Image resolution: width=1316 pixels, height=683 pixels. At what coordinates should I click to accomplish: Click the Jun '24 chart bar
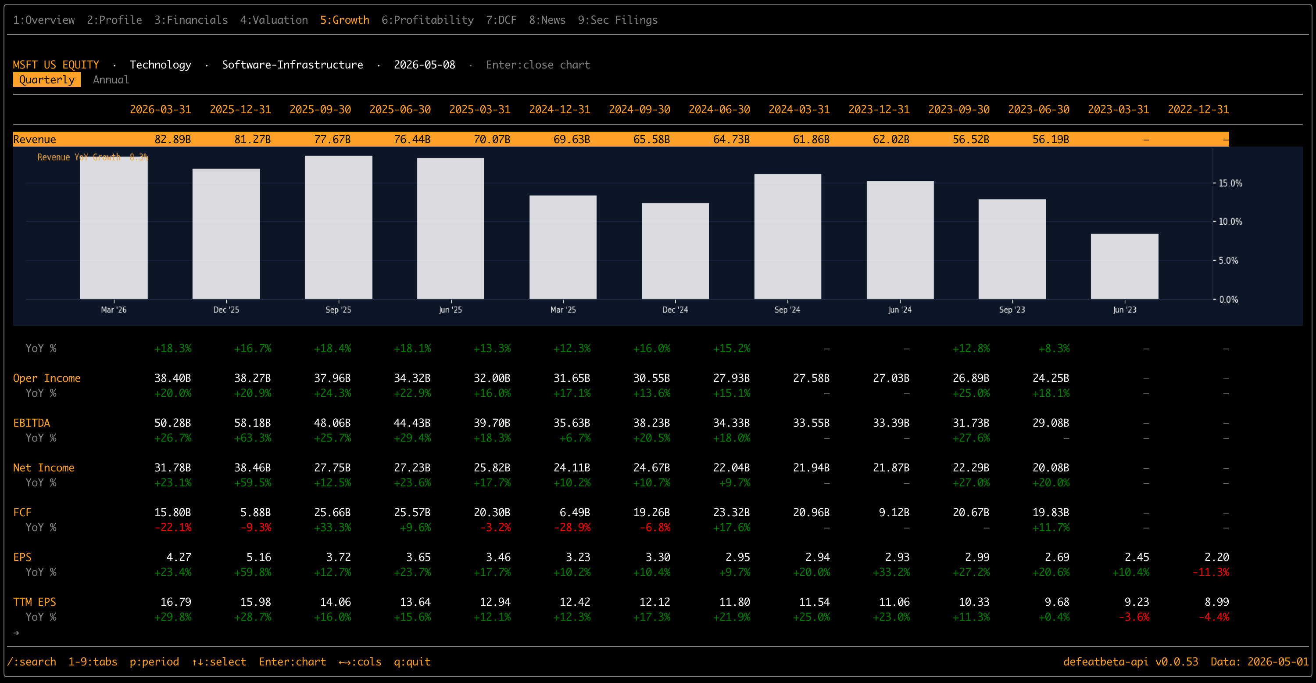(x=900, y=240)
